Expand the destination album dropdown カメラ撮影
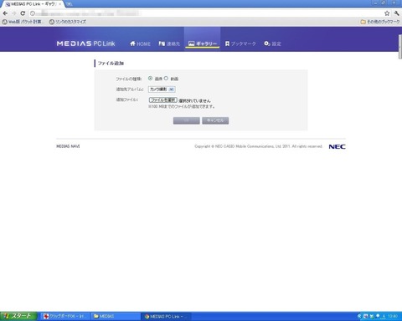Image resolution: width=402 pixels, height=321 pixels. [x=162, y=89]
